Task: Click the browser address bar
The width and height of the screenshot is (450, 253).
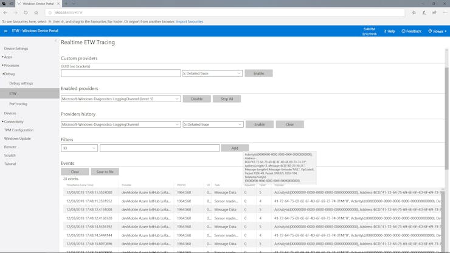Action: (x=225, y=13)
